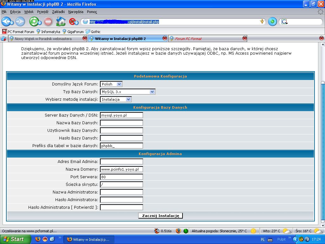The height and width of the screenshot is (244, 325).
Task: Click the Śro forecast weather icon
Action: (x=318, y=231)
